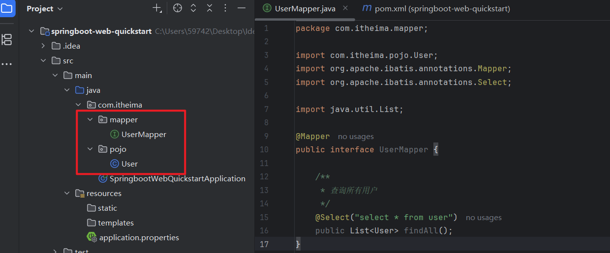Collapse the com.itheima package

click(79, 105)
